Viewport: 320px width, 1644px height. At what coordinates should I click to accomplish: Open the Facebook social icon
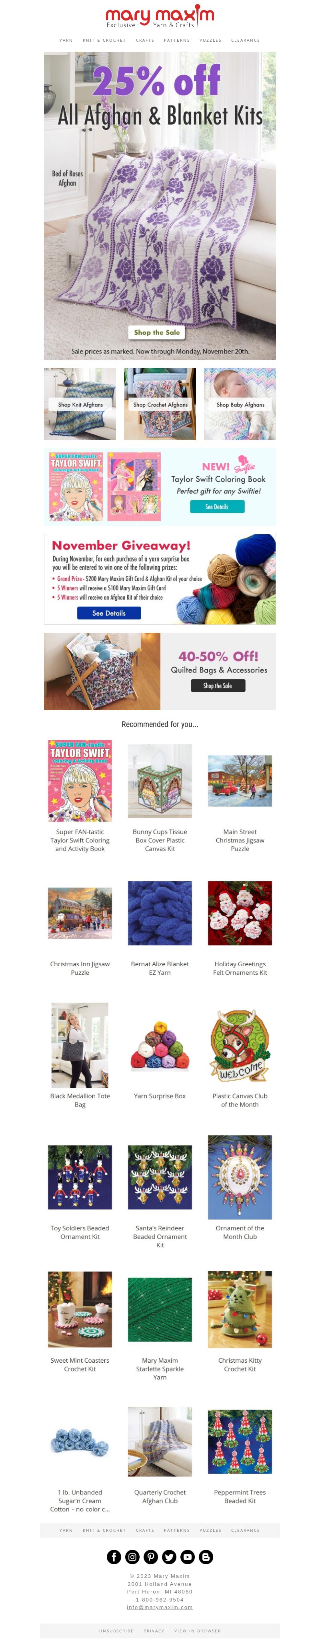click(114, 1557)
